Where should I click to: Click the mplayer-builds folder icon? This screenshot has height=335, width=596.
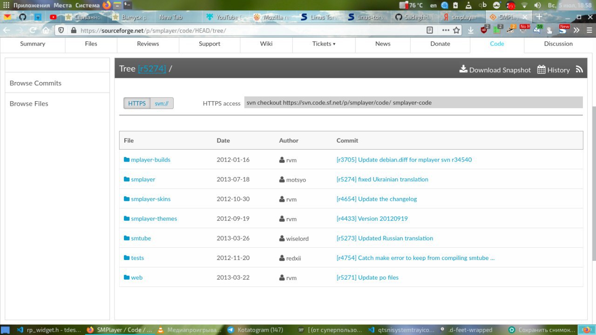[127, 159]
